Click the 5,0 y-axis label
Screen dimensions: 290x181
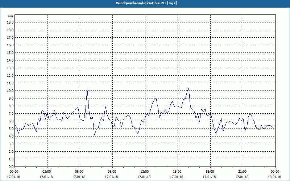pyautogui.click(x=11, y=129)
